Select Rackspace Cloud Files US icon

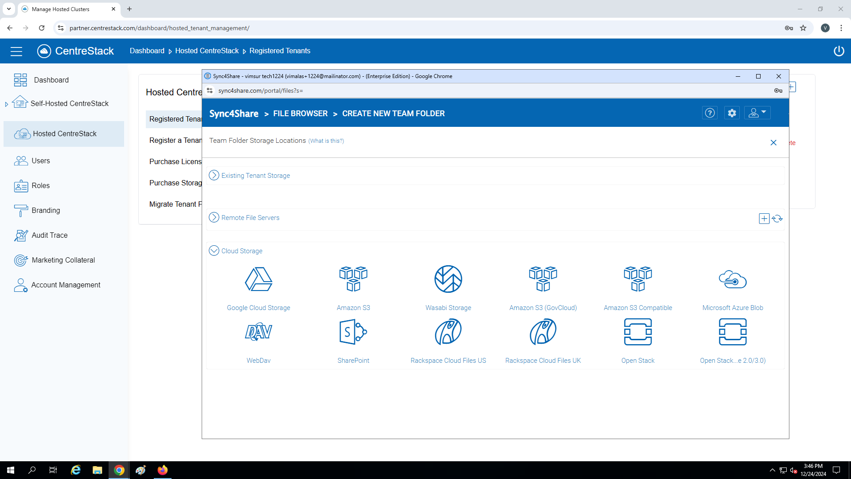[x=448, y=332]
